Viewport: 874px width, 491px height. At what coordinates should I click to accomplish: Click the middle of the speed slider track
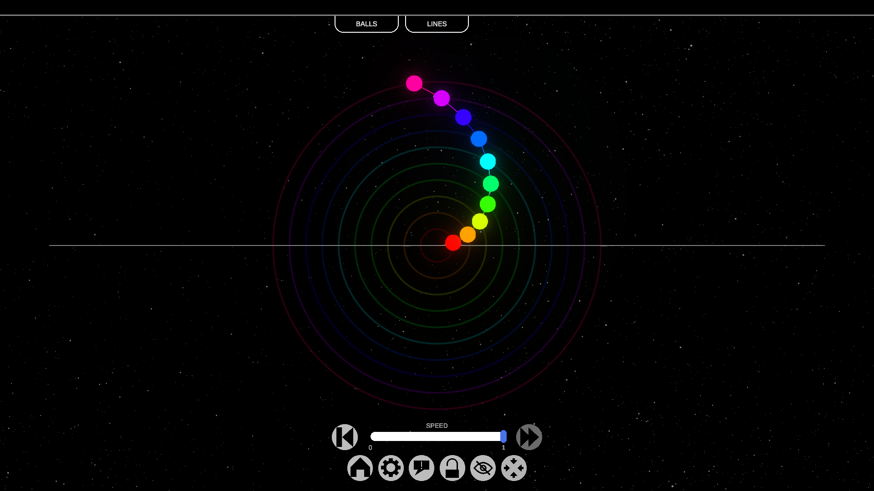pos(437,436)
